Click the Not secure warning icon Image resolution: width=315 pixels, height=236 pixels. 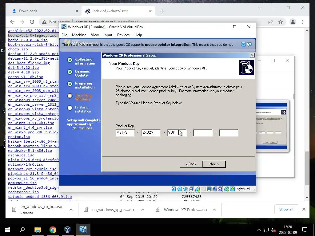[x=44, y=22]
